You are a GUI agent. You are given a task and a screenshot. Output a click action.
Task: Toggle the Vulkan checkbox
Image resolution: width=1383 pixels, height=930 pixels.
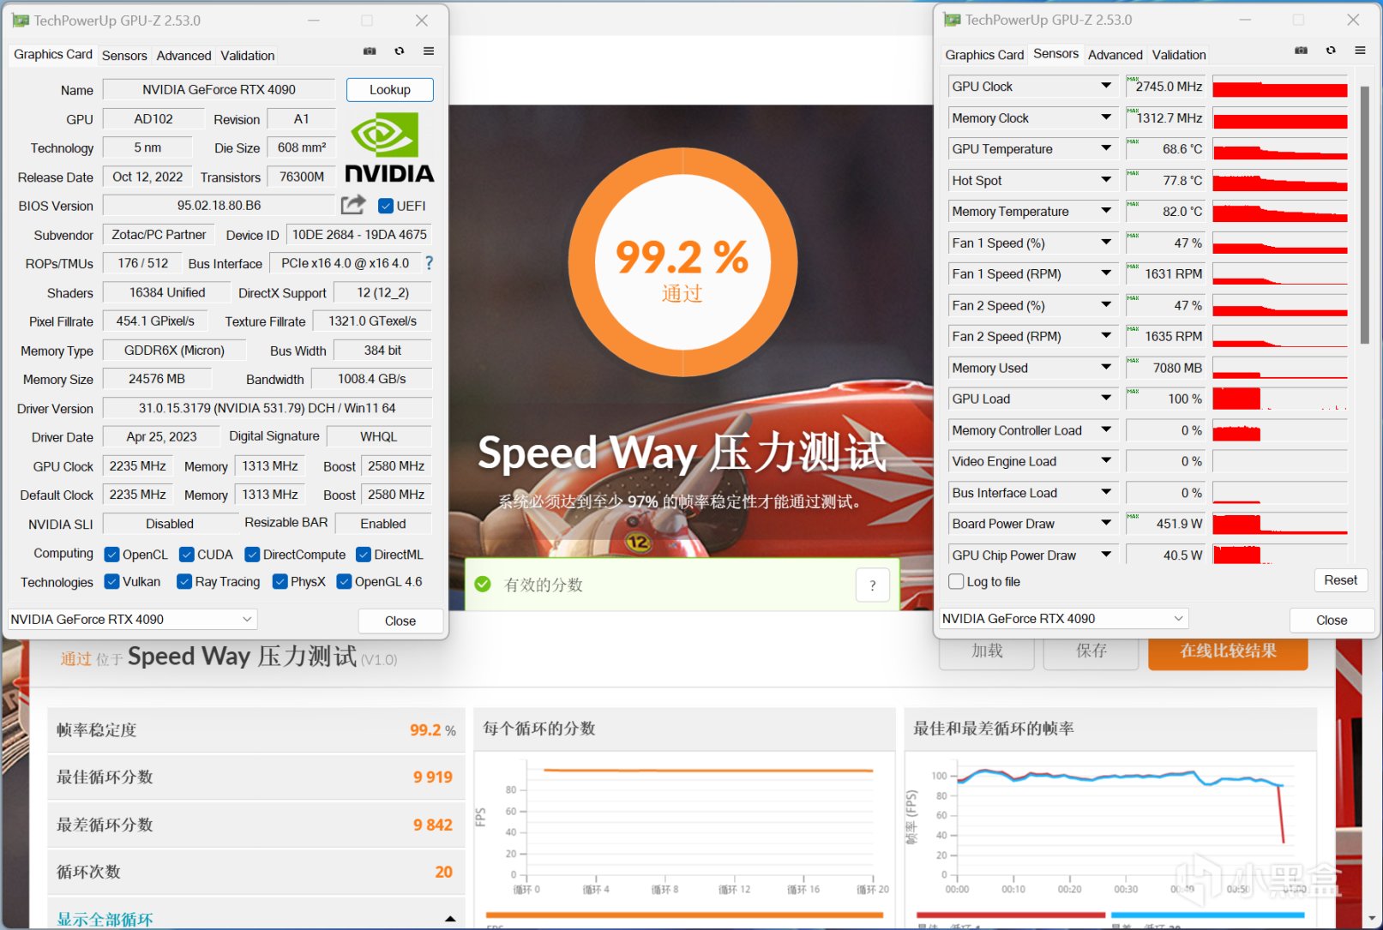(111, 581)
